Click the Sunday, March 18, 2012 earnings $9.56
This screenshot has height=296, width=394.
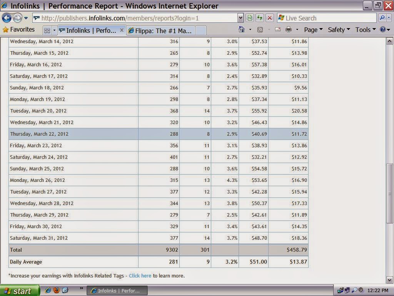301,88
